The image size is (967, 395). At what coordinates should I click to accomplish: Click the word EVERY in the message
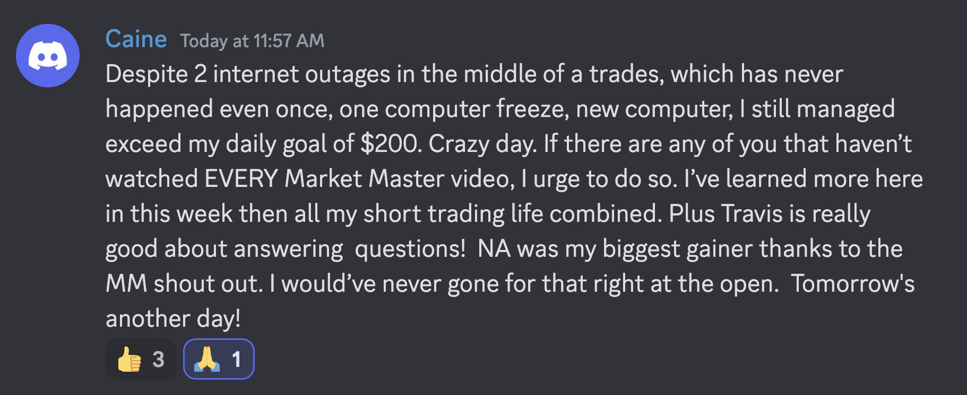click(241, 178)
